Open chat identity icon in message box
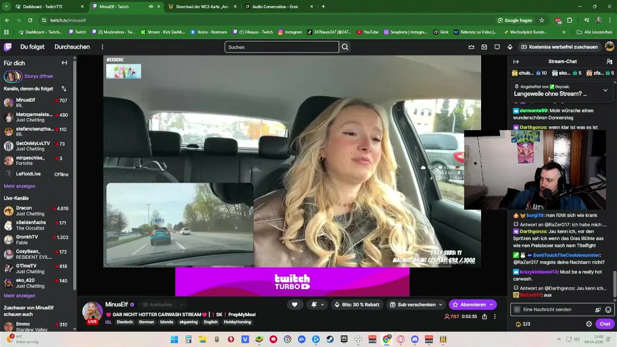This screenshot has width=617, height=347. coord(517,309)
